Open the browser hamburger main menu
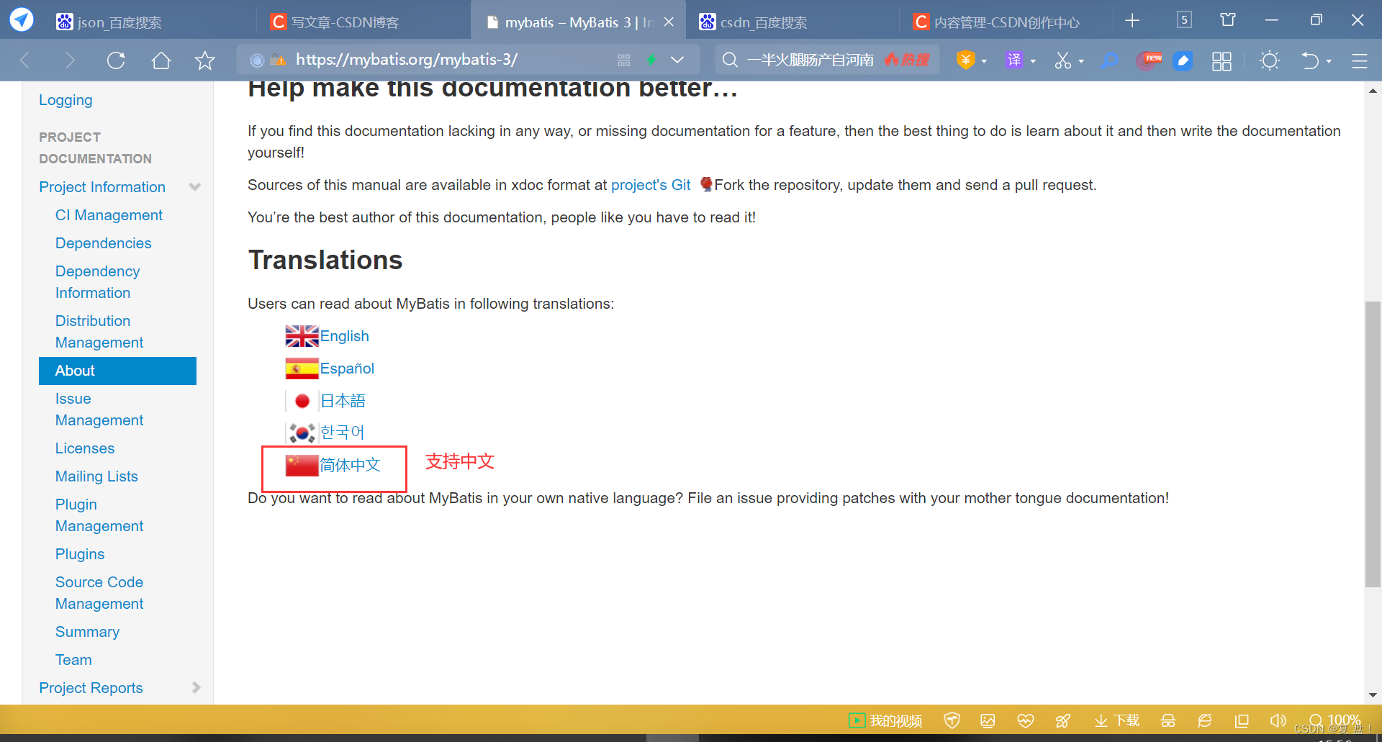Viewport: 1382px width, 742px height. pos(1360,60)
